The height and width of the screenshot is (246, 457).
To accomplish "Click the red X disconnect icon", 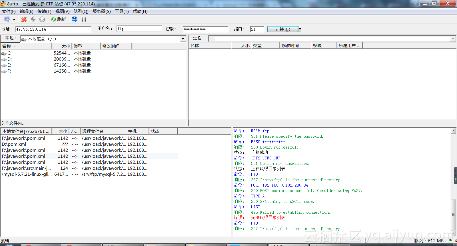I will (24, 19).
